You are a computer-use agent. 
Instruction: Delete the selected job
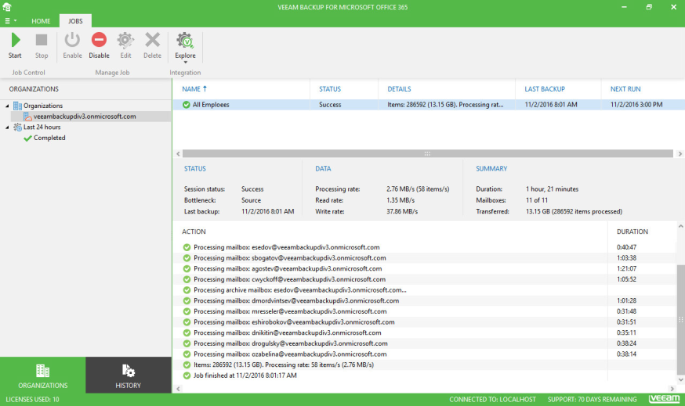pyautogui.click(x=153, y=45)
